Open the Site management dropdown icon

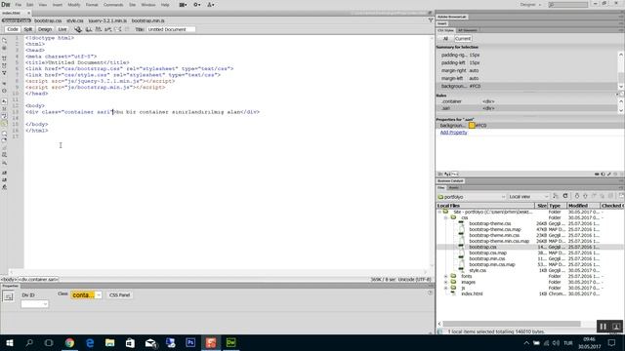pos(211,5)
